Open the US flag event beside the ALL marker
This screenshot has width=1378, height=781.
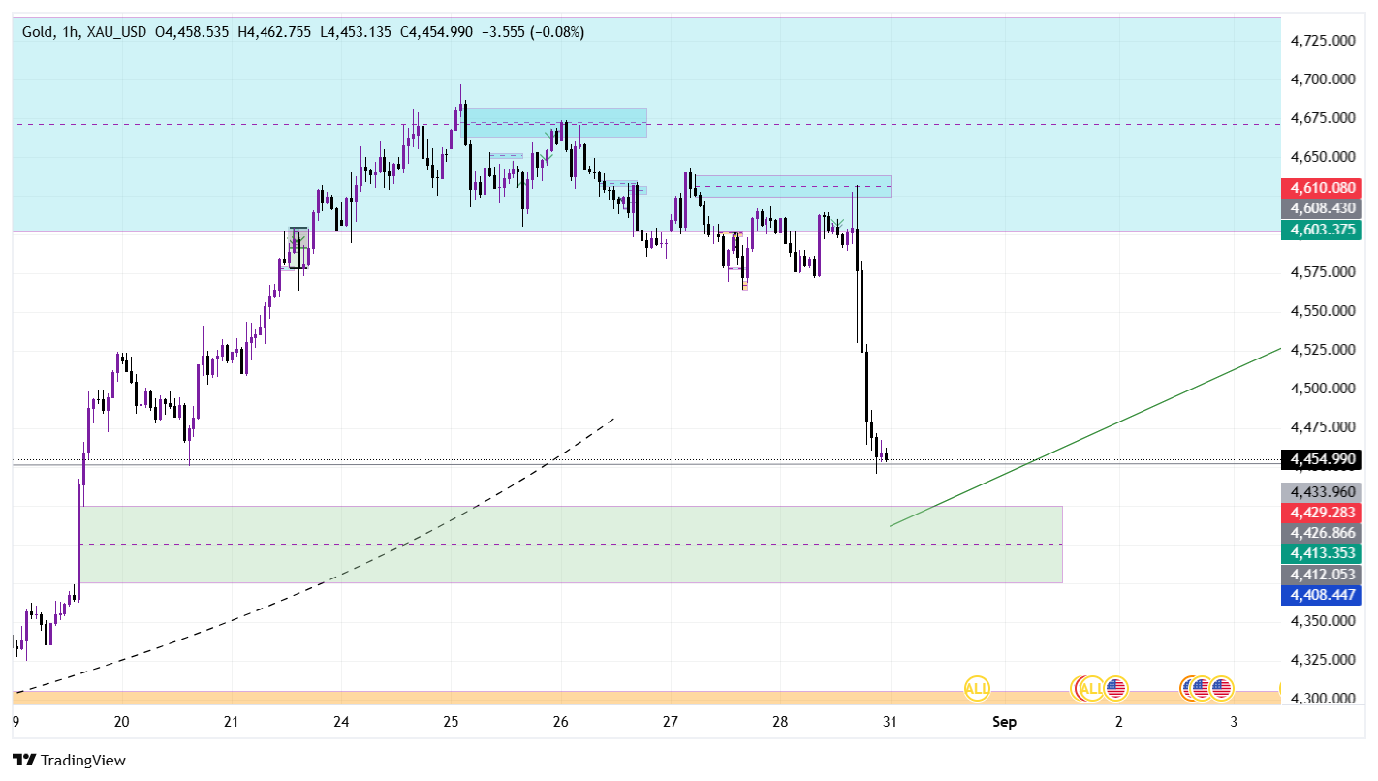coord(1116,688)
